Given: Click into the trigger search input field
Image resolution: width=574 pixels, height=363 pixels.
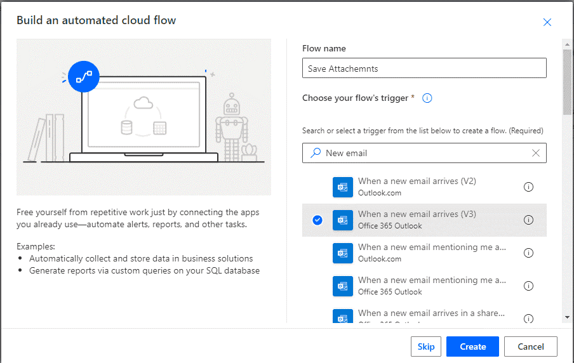Looking at the screenshot, I should click(425, 153).
